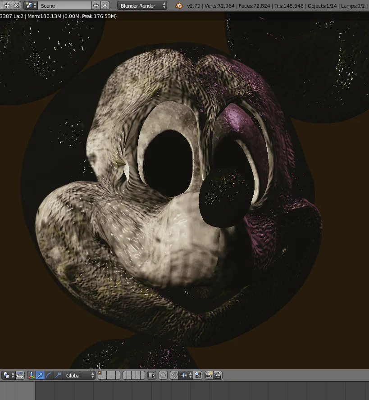Toggle the 3D manipulator axis widget
Screen dimensions: 369x400
point(32,375)
